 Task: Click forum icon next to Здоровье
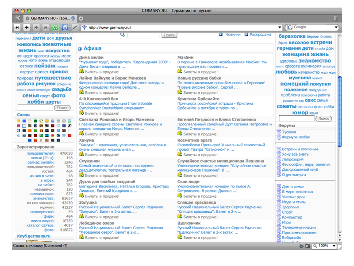279,207
